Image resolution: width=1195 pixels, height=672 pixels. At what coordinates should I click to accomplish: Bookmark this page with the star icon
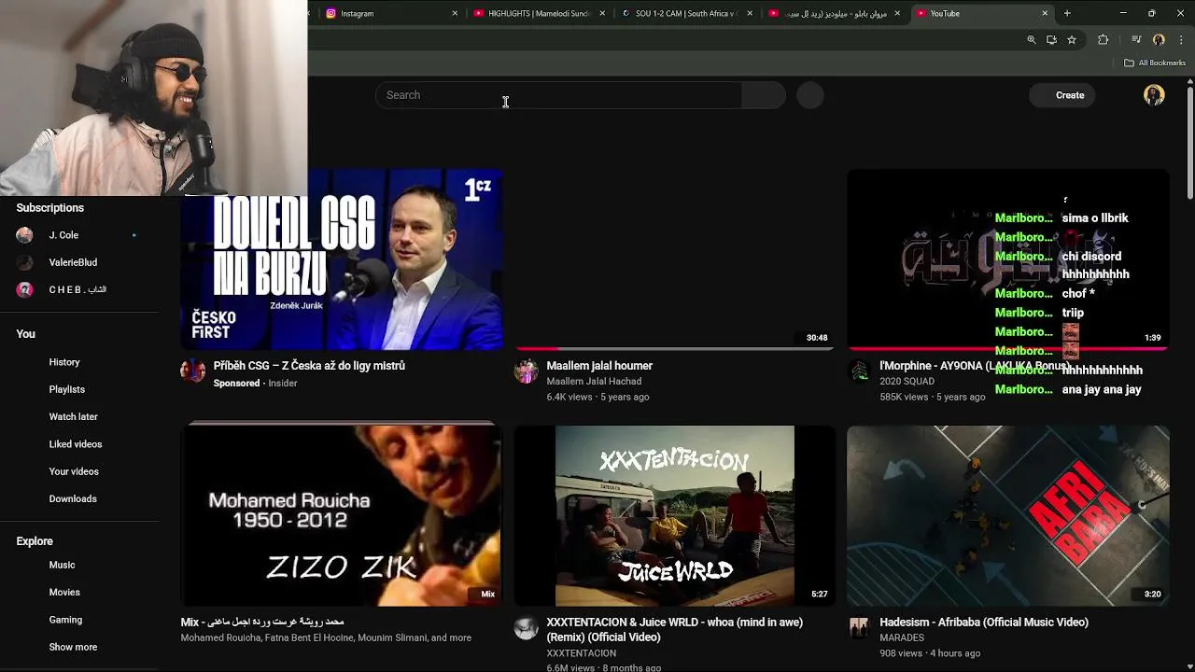point(1072,39)
